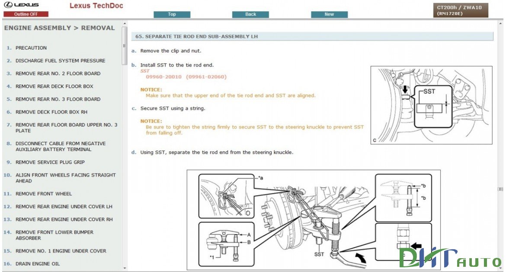The image size is (506, 272).
Task: Go back with the Back button
Action: [x=250, y=14]
